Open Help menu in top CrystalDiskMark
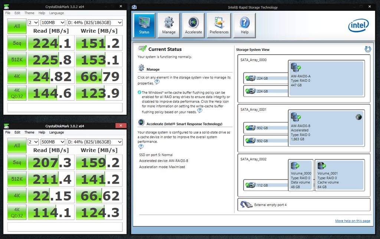 42,13
